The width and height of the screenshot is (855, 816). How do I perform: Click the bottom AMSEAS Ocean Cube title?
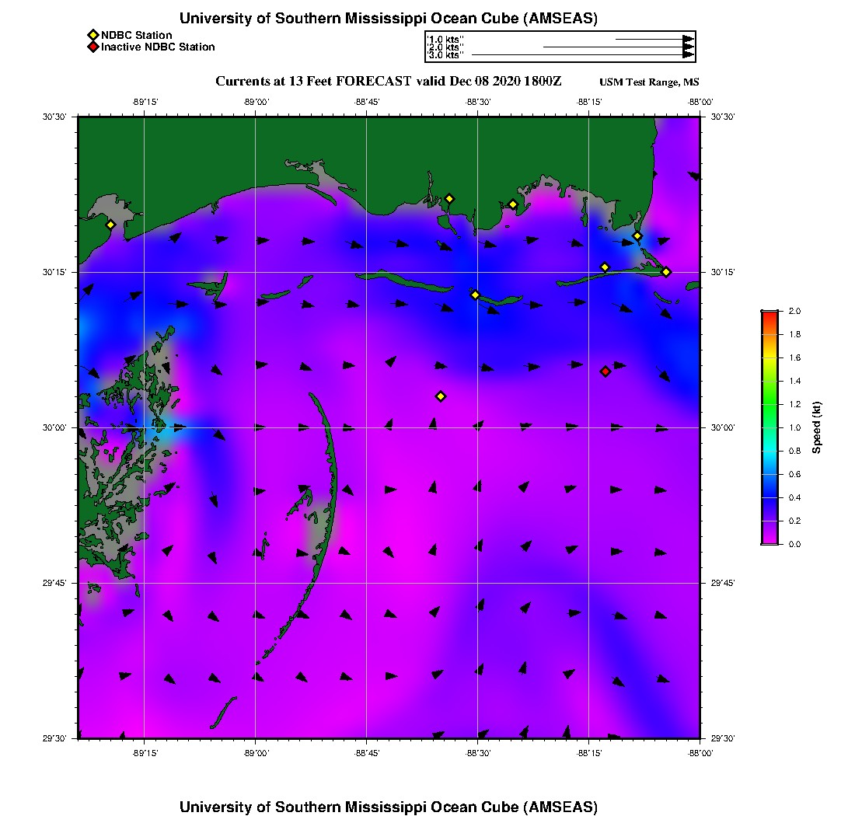click(388, 807)
